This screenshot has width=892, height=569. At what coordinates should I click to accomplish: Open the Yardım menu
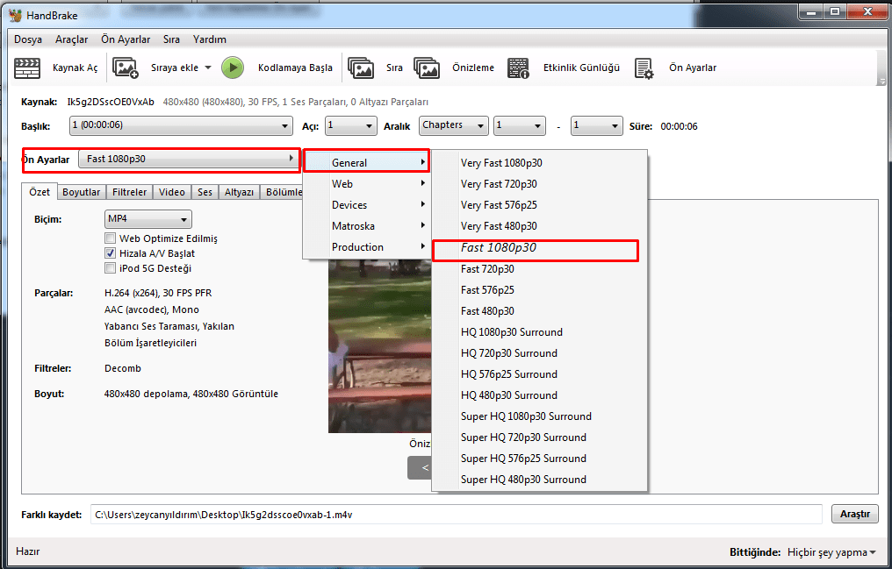pos(209,39)
